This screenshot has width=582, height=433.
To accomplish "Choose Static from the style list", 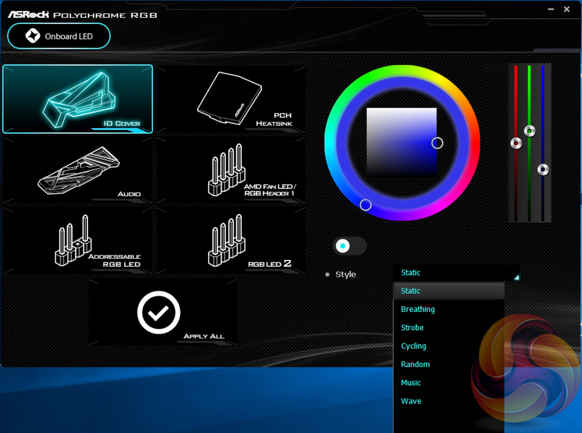I will (449, 291).
